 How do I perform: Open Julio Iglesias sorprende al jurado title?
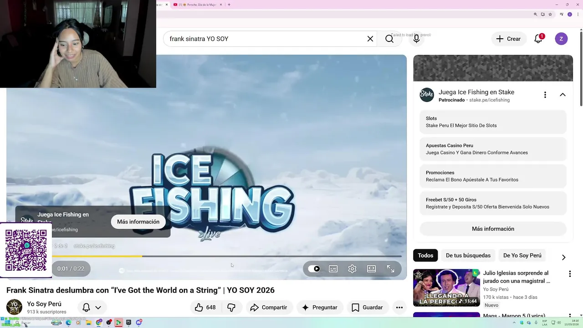pyautogui.click(x=517, y=277)
